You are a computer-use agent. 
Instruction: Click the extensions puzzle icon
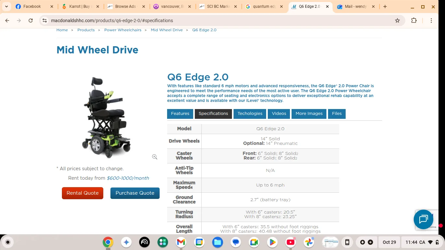(414, 20)
